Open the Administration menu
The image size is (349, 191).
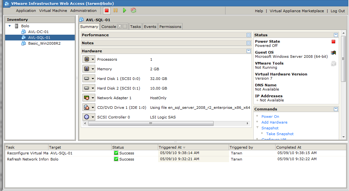(83, 11)
